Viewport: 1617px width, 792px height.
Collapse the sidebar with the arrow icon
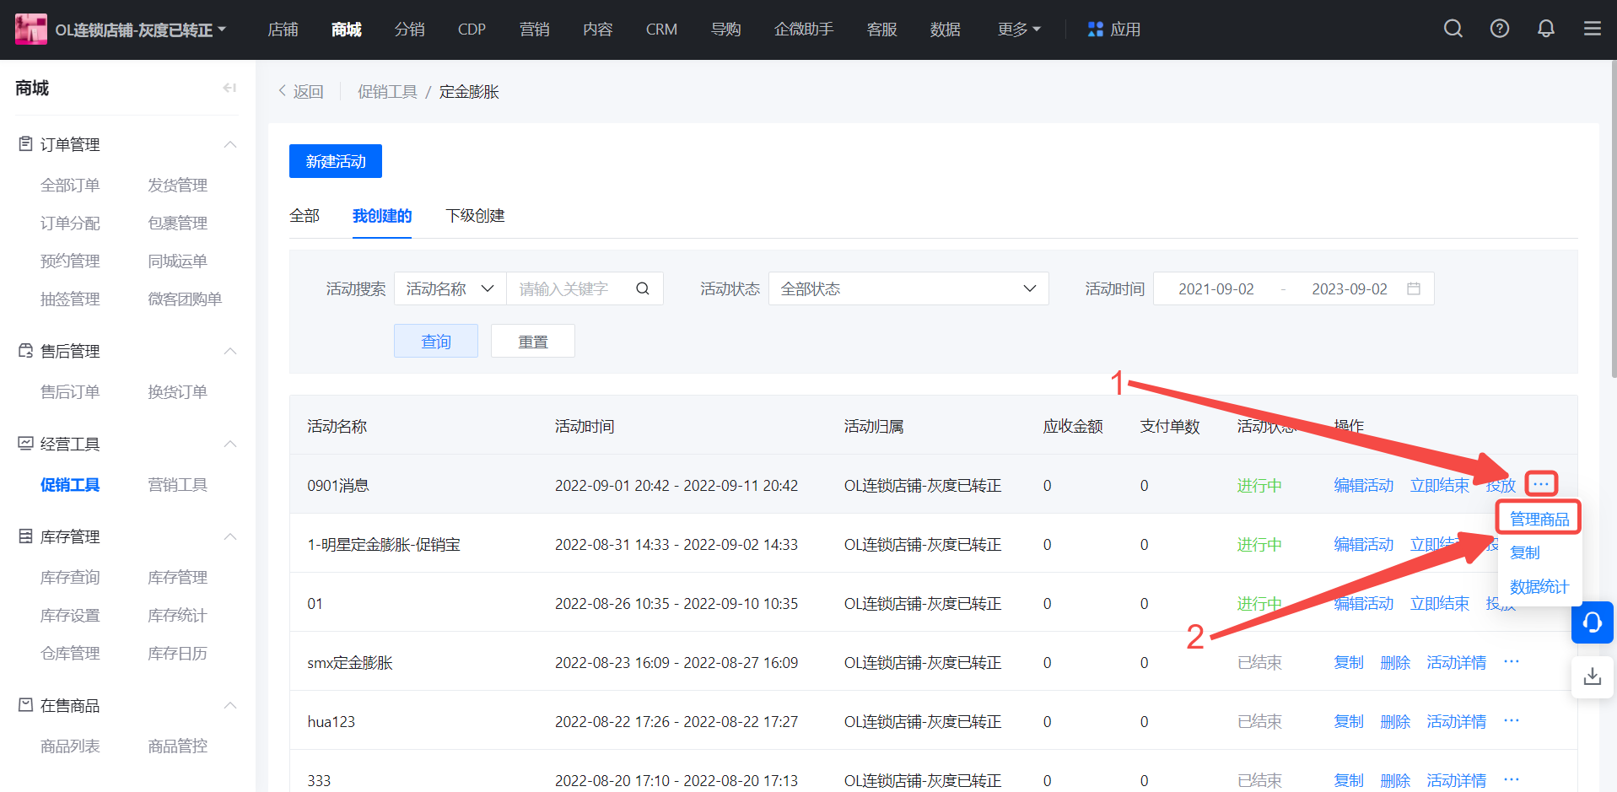[x=229, y=88]
